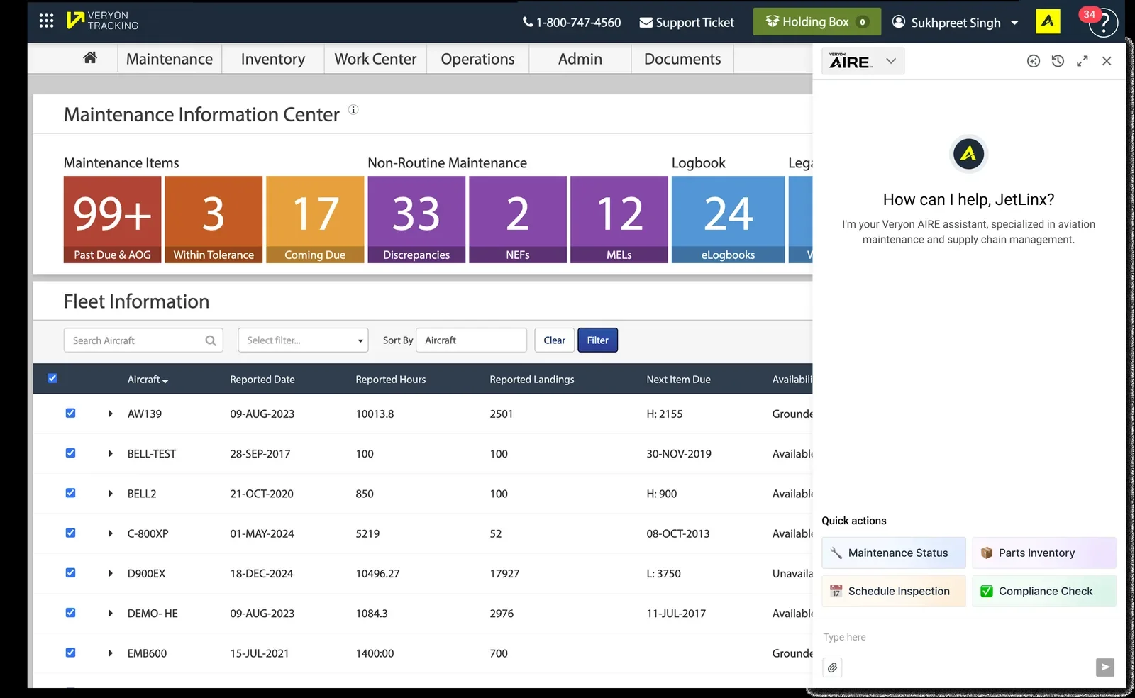Viewport: 1135px width, 698px height.
Task: Close the AIRE assistant panel
Action: point(1107,61)
